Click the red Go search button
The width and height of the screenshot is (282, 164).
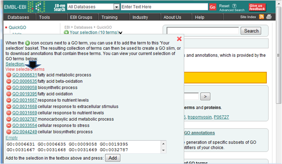point(212,7)
